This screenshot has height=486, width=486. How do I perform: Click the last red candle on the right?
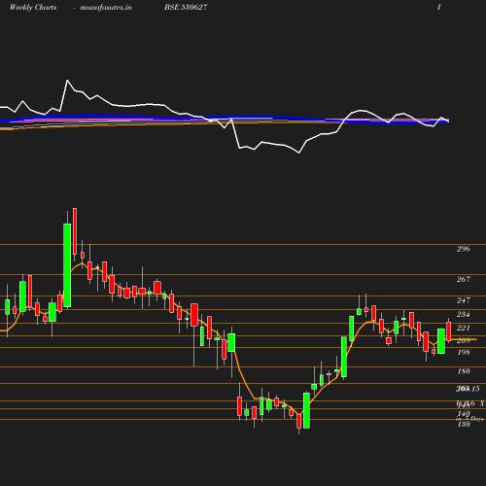click(449, 331)
